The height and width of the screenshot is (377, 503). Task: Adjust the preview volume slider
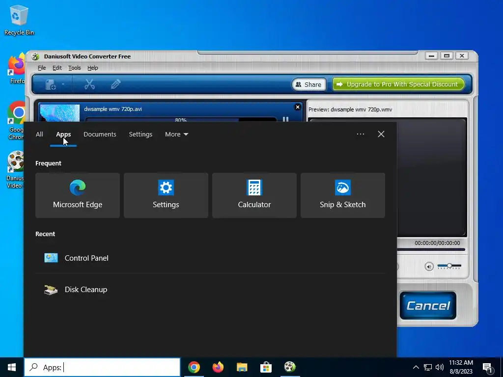pyautogui.click(x=449, y=266)
